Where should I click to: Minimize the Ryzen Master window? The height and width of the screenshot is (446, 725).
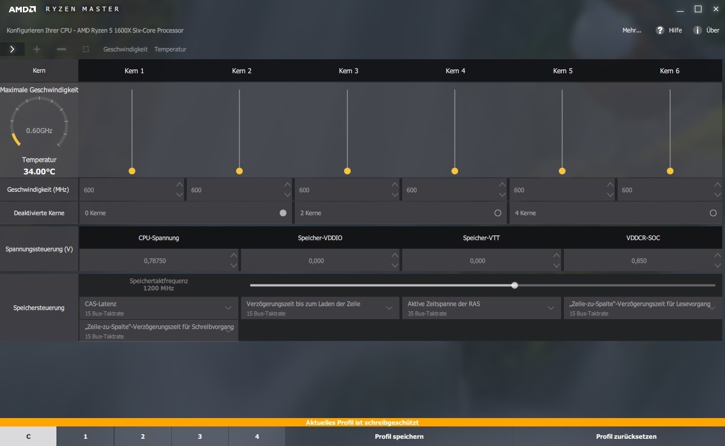[x=680, y=10]
